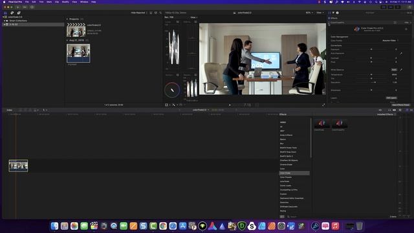Adjust the Exposure slider
The image size is (414, 233).
371,49
